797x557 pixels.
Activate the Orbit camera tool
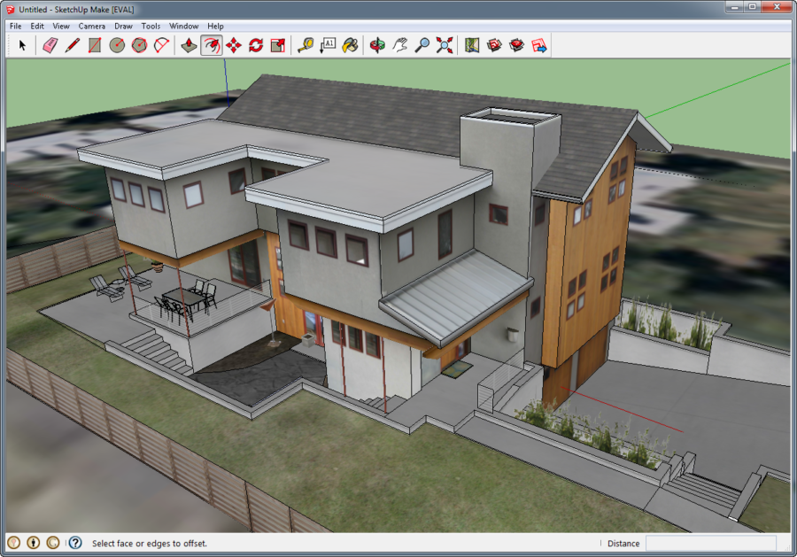[377, 45]
